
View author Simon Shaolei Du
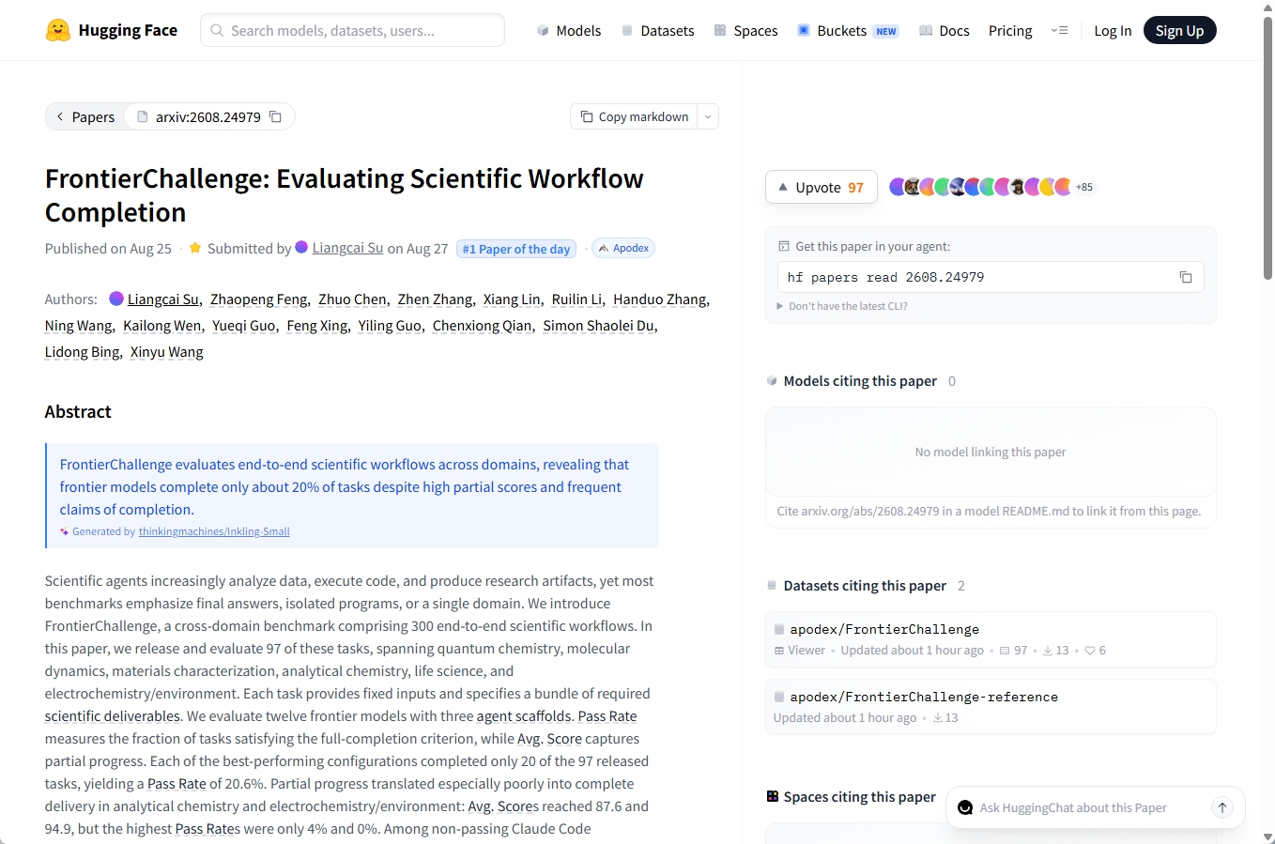598,325
